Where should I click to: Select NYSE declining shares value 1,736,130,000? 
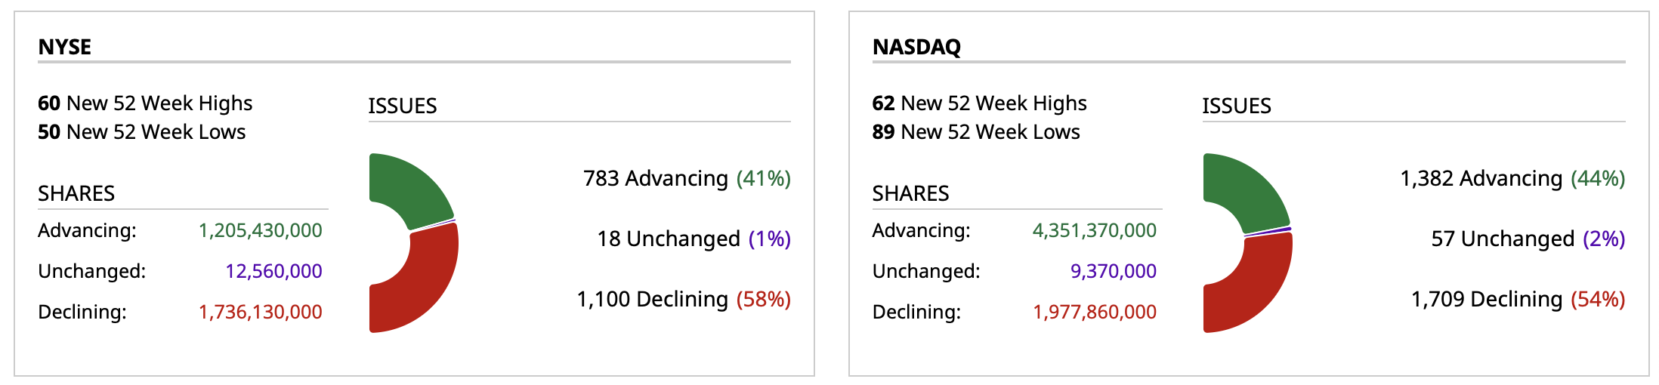point(260,312)
